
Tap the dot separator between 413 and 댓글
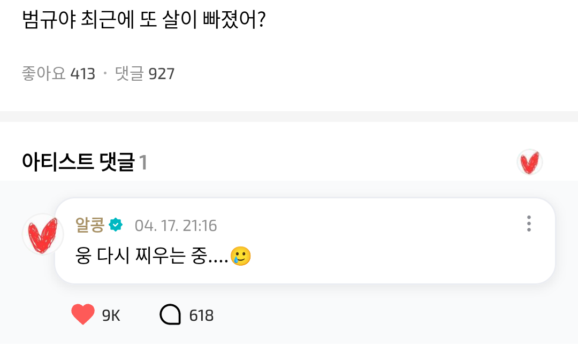(105, 74)
